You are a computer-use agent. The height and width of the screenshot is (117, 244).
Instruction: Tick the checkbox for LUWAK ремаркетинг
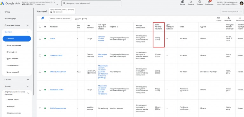(40, 108)
